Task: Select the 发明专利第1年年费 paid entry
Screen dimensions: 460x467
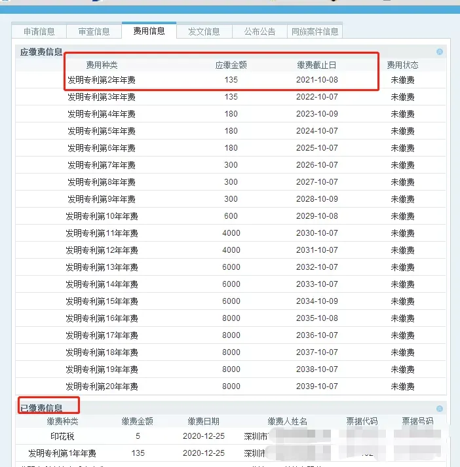Action: tap(62, 453)
